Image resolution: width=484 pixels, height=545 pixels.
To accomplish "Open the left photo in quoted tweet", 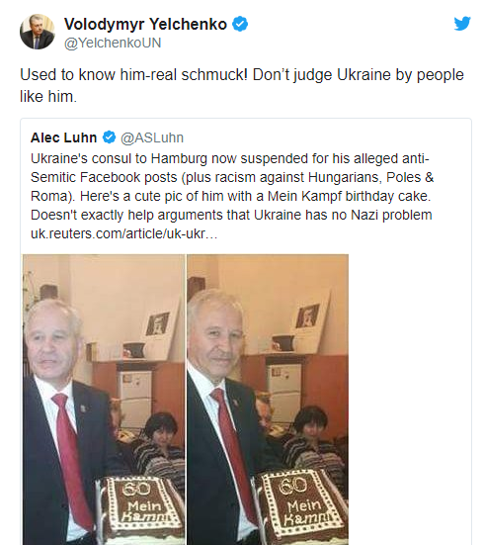I will (104, 400).
